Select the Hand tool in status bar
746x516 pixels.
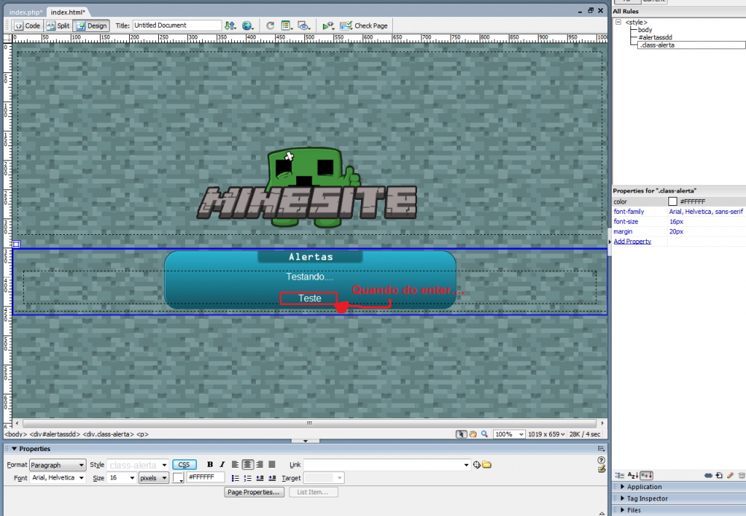pos(473,434)
